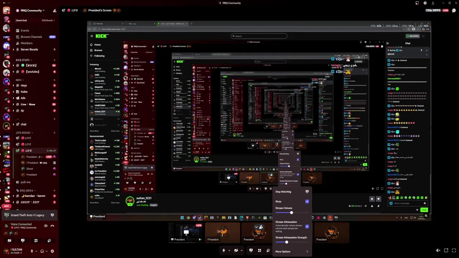Open the KICK text channel
459x258 pixels.
[x=35, y=66]
